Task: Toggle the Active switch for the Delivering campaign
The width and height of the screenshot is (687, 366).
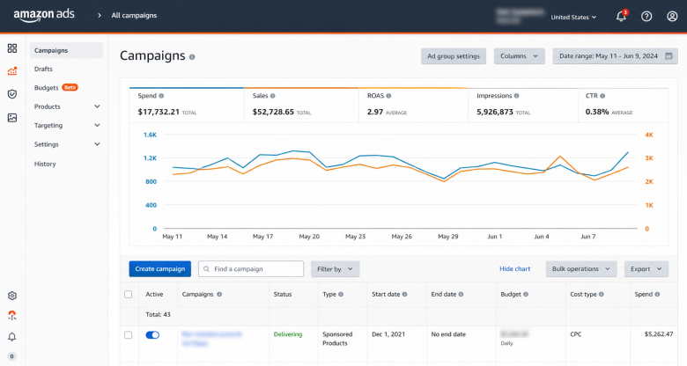Action: (152, 335)
